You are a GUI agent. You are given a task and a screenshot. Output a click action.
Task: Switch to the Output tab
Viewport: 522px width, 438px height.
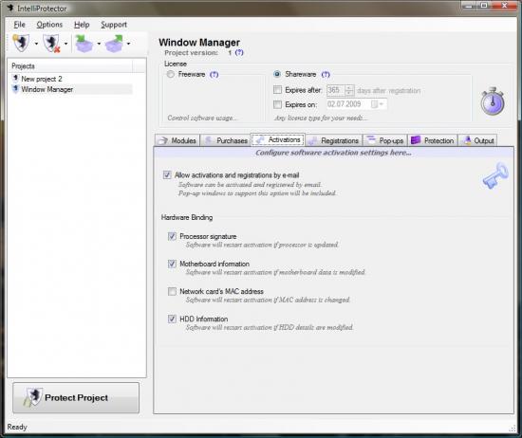pyautogui.click(x=477, y=140)
